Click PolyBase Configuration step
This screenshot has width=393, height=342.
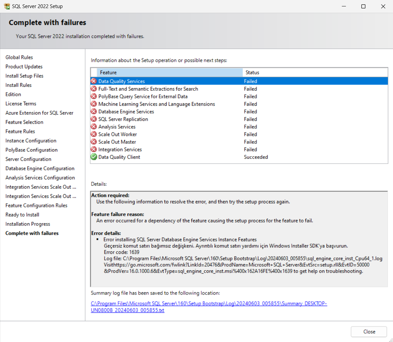click(x=31, y=150)
